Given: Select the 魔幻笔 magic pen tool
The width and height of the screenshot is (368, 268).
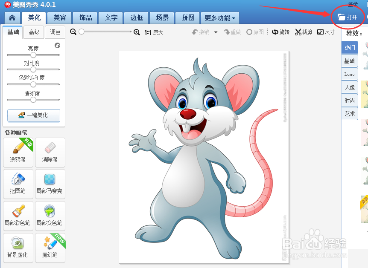Looking at the screenshot, I should (50, 248).
